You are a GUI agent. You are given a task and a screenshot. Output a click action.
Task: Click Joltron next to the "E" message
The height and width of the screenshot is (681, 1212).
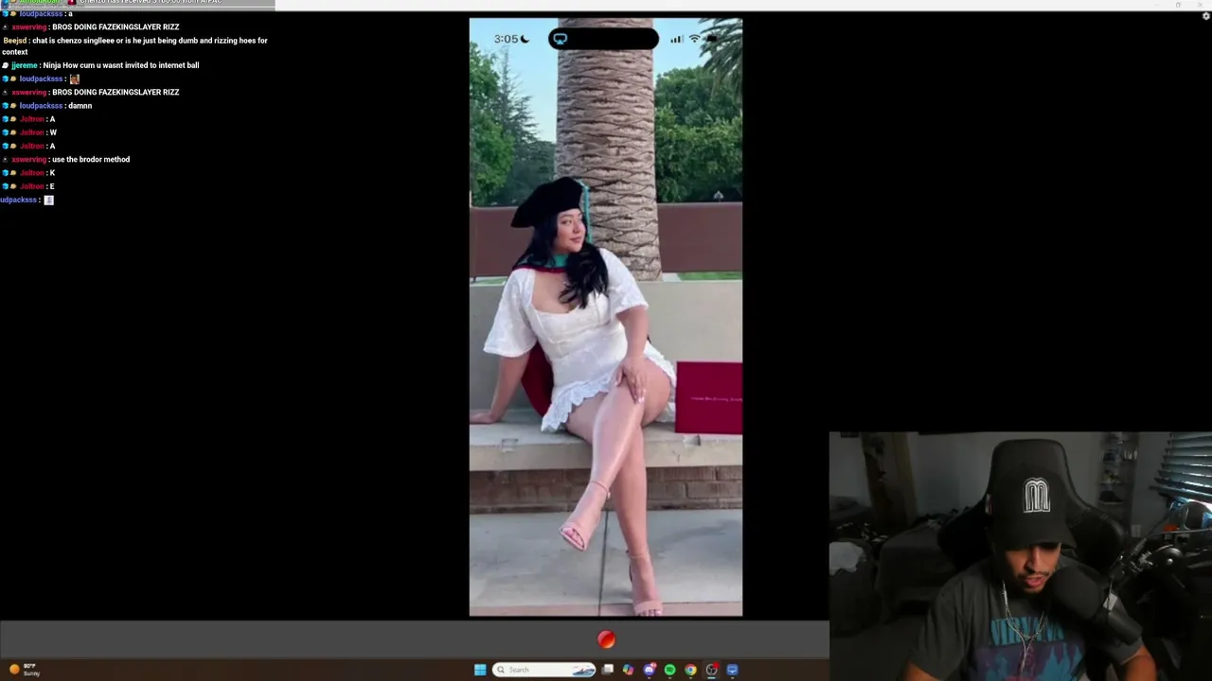point(32,186)
